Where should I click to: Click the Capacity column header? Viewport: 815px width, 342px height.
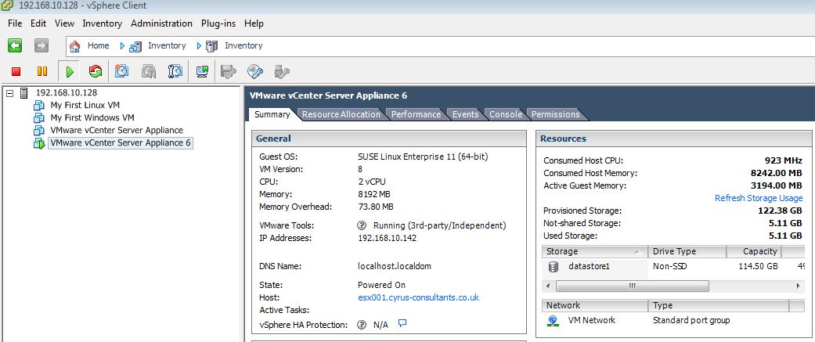point(753,251)
